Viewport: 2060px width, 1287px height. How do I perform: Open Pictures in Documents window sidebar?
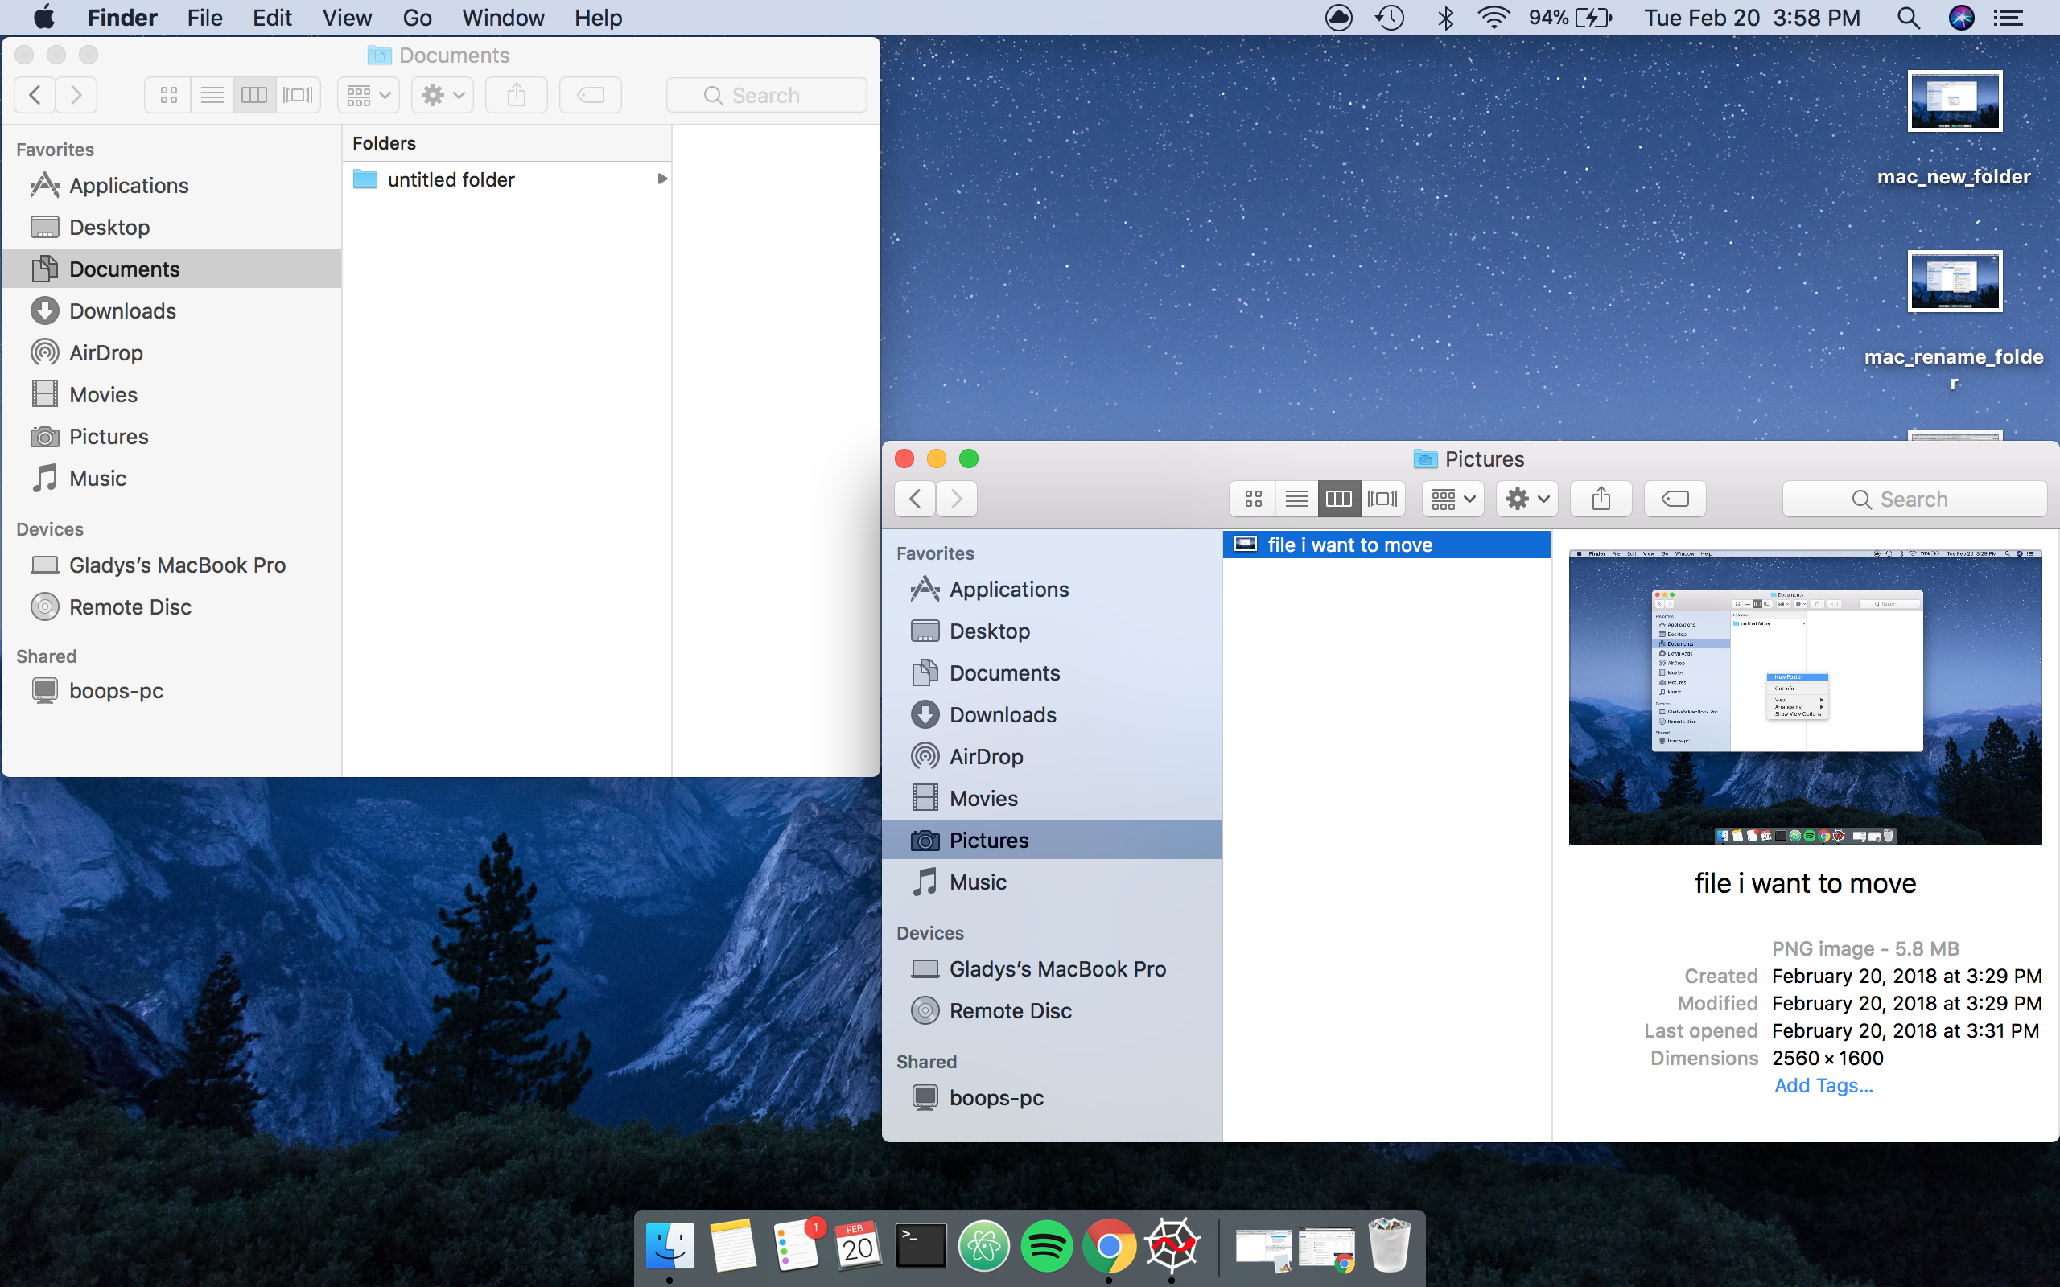[172, 436]
